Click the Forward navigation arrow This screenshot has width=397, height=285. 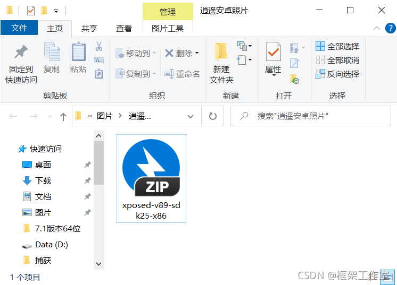tap(34, 116)
